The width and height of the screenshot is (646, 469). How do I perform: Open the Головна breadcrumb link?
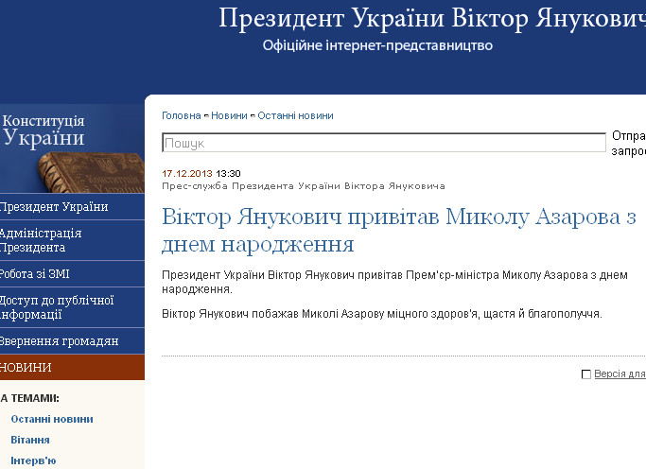coord(182,115)
